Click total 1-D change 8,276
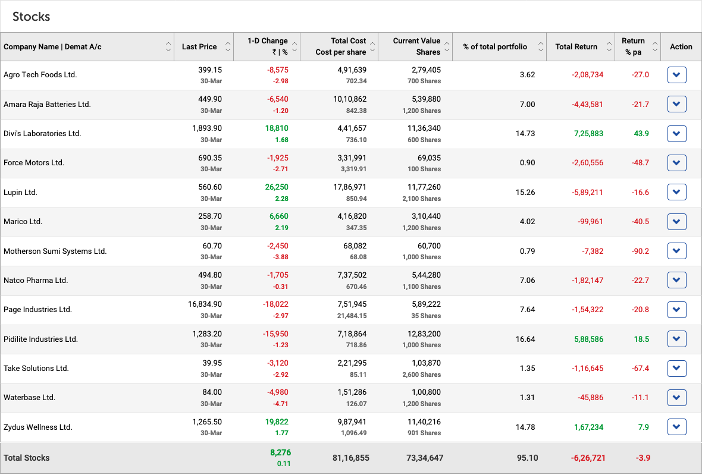 (x=280, y=452)
